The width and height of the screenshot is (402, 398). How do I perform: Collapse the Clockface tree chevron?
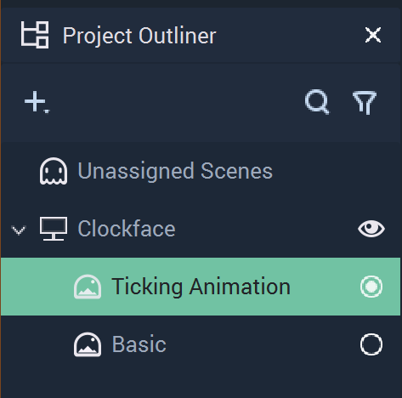(x=19, y=230)
